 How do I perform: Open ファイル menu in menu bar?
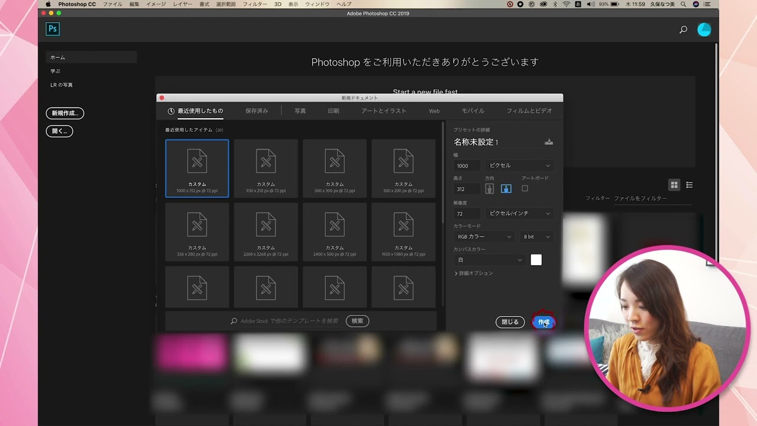[x=112, y=4]
